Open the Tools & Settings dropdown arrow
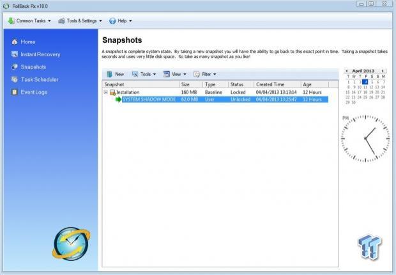The image size is (396, 275). 100,21
